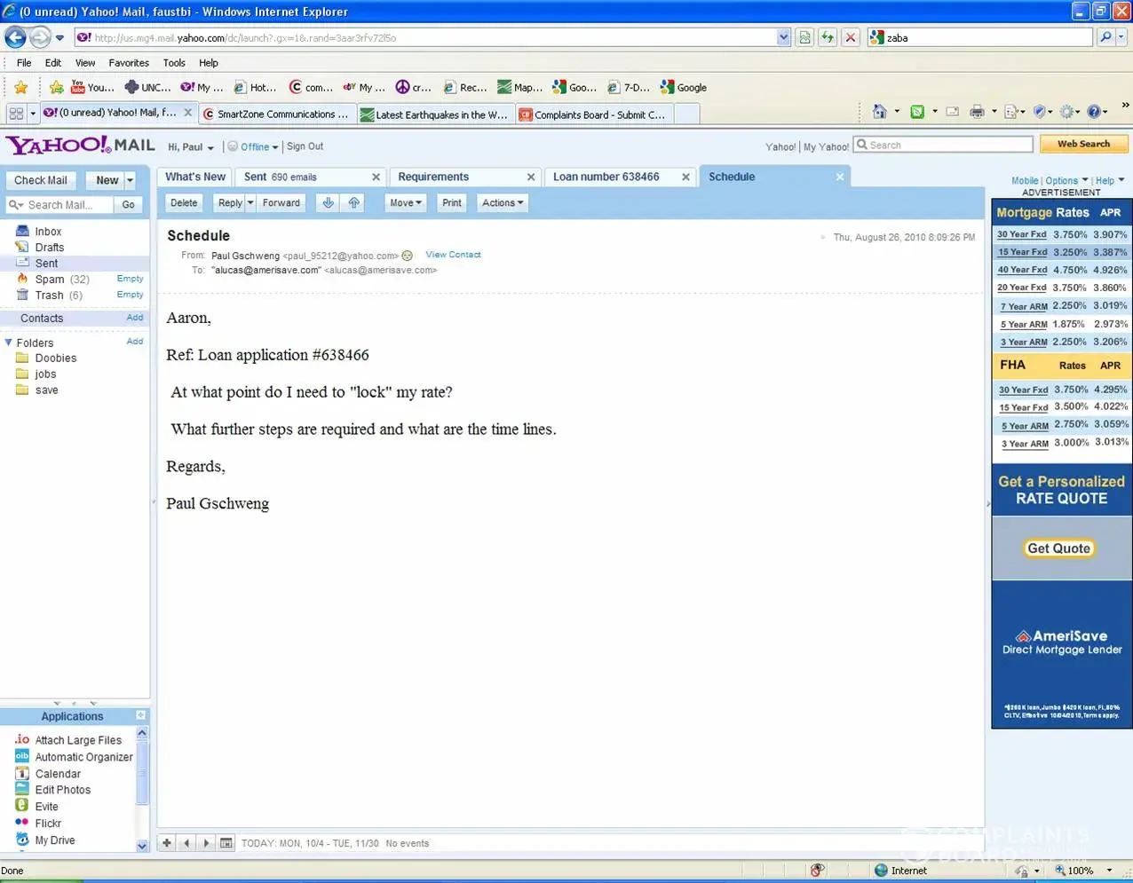Collapse the Applications panel toggle
Viewport: 1133px width, 883px height.
(141, 715)
